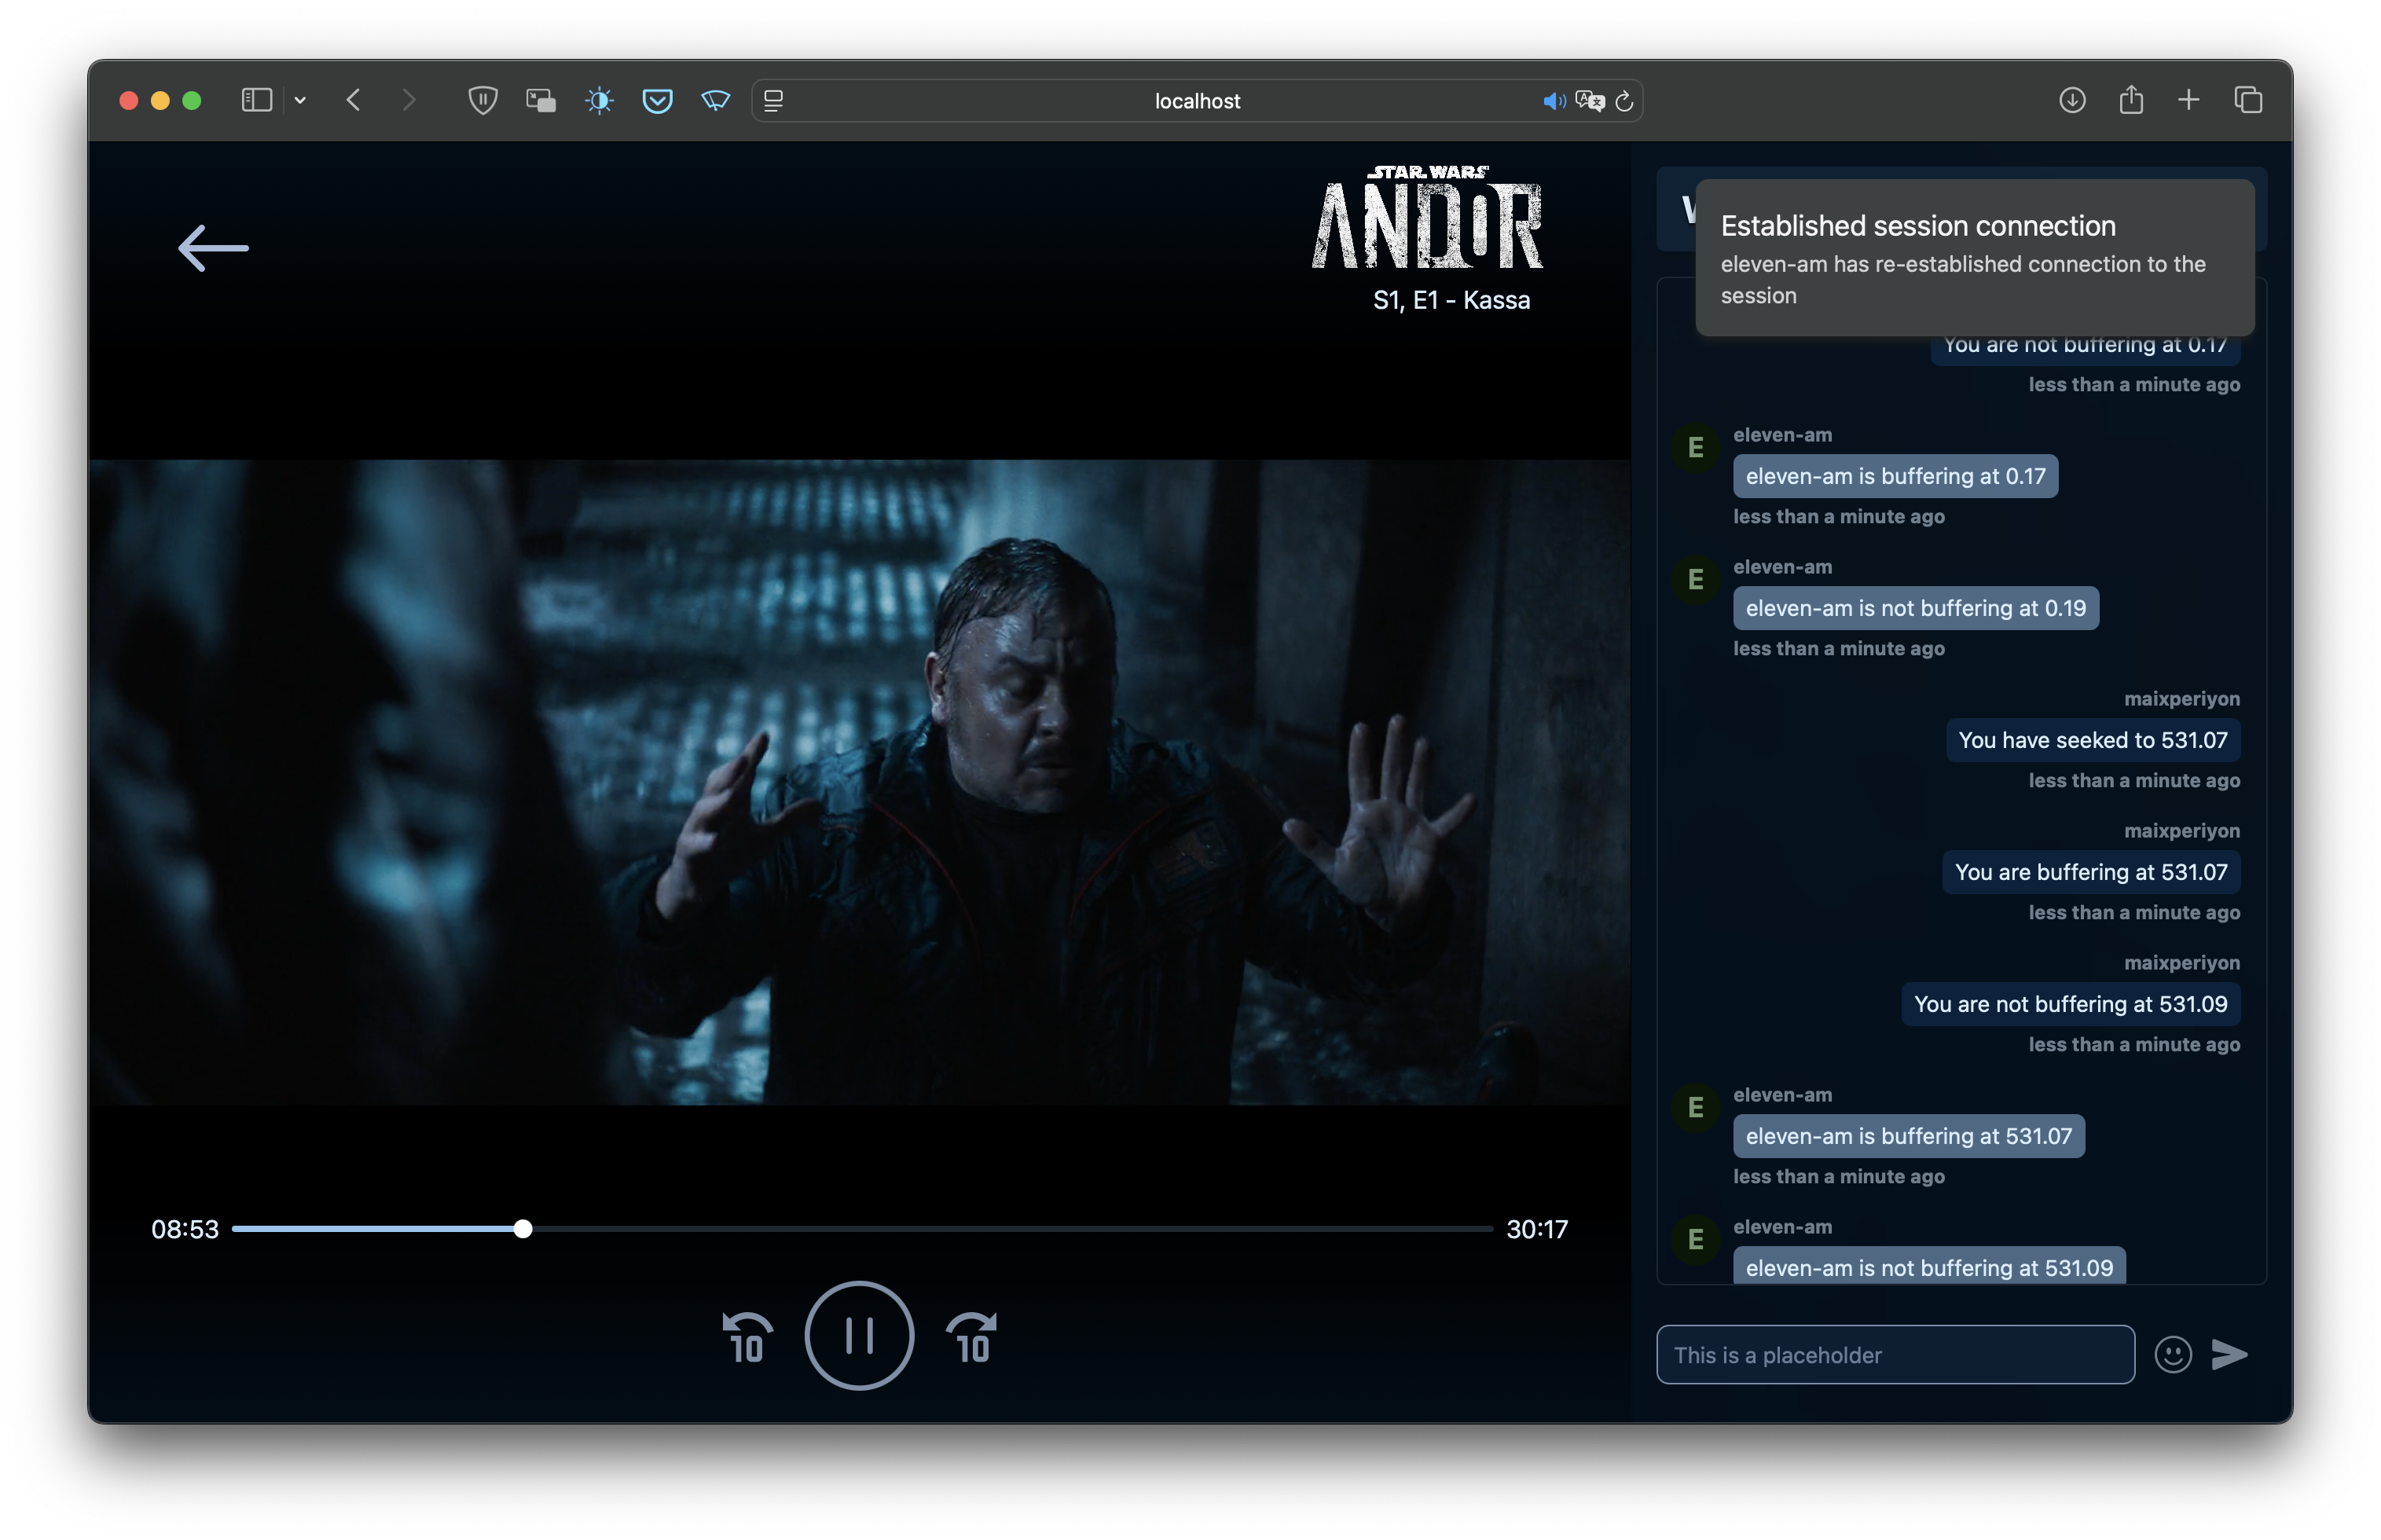Click the translate page icon

point(1590,101)
